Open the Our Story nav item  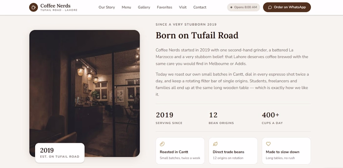107,7
